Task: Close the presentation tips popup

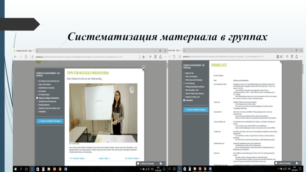Action: 143,68
